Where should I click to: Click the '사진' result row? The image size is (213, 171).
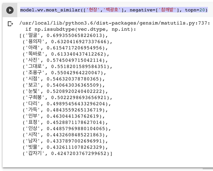tap(65, 60)
